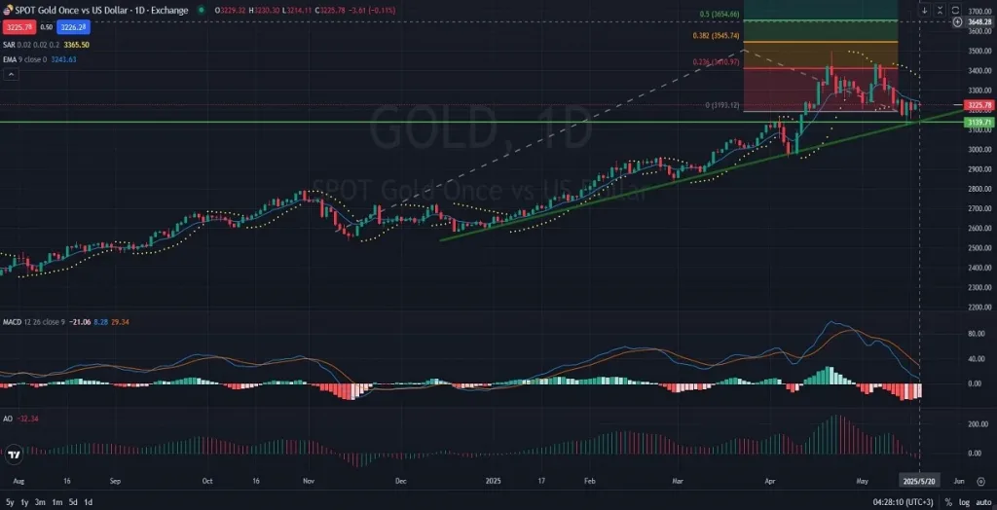Viewport: 997px width, 510px height.
Task: Click the 0.236 (3410.97) Fibonacci level label
Action: (716, 61)
